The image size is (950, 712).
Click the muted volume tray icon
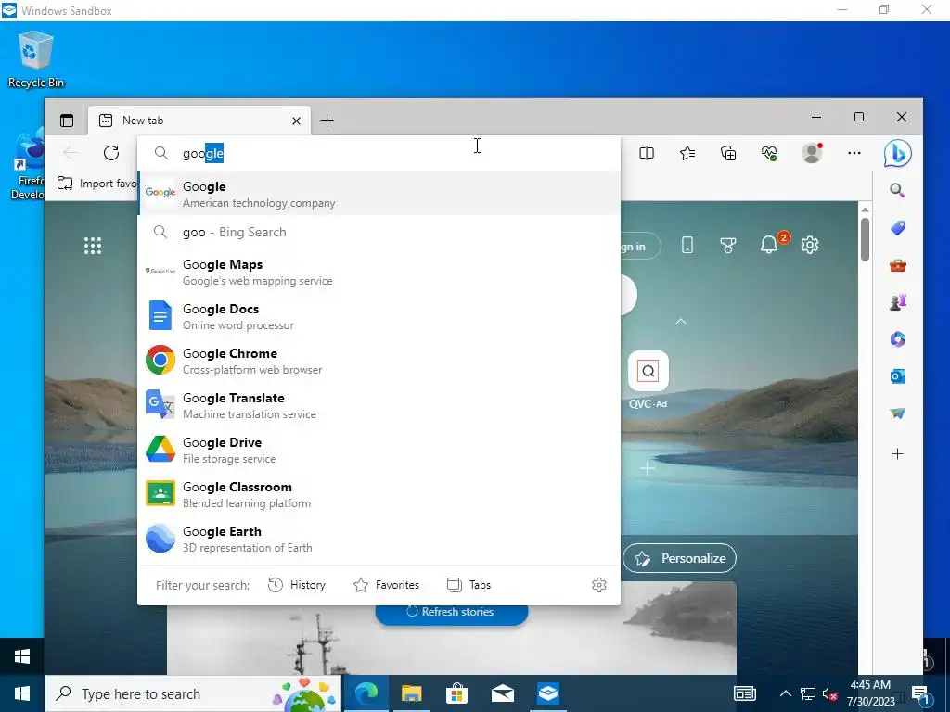point(830,693)
